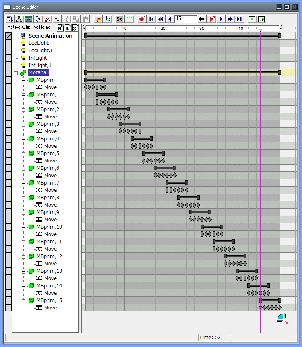Toggle the row box beside LocLight
The height and width of the screenshot is (347, 302).
coord(9,43)
